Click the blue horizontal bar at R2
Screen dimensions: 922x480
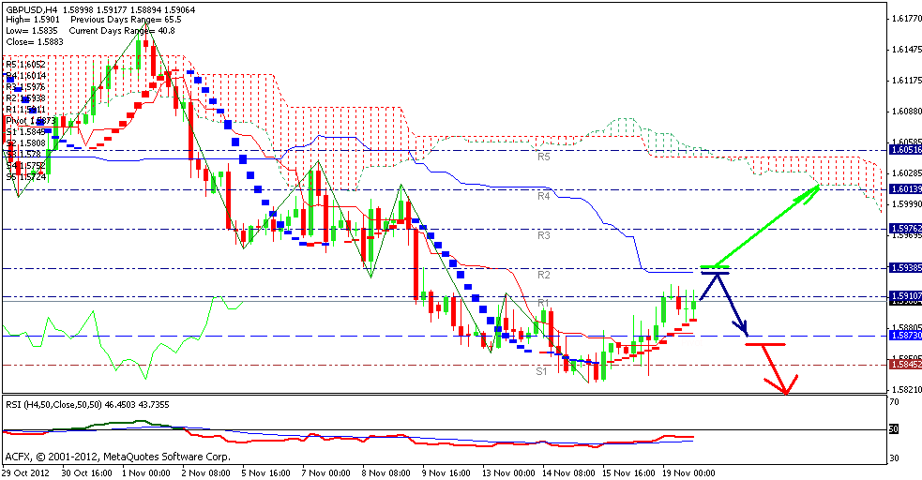pyautogui.click(x=715, y=269)
